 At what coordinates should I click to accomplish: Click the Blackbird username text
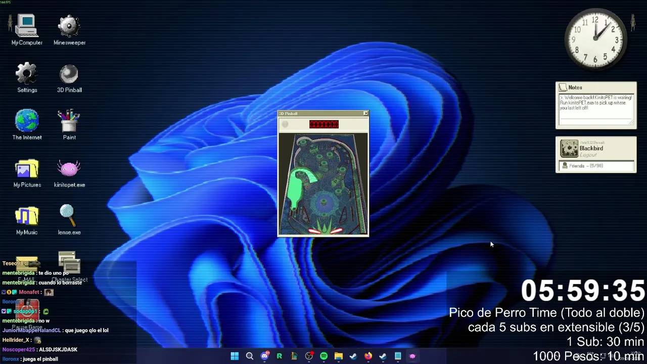point(591,149)
